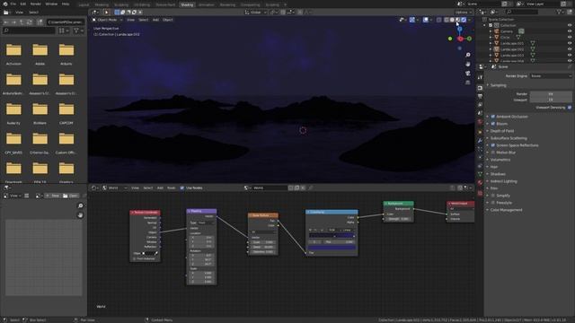Click the file browser refresh icon
Screen dimensions: 575x323
30,22
